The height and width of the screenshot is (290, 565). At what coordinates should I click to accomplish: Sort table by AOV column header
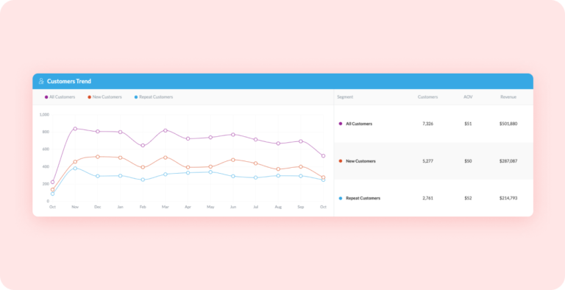coord(468,97)
